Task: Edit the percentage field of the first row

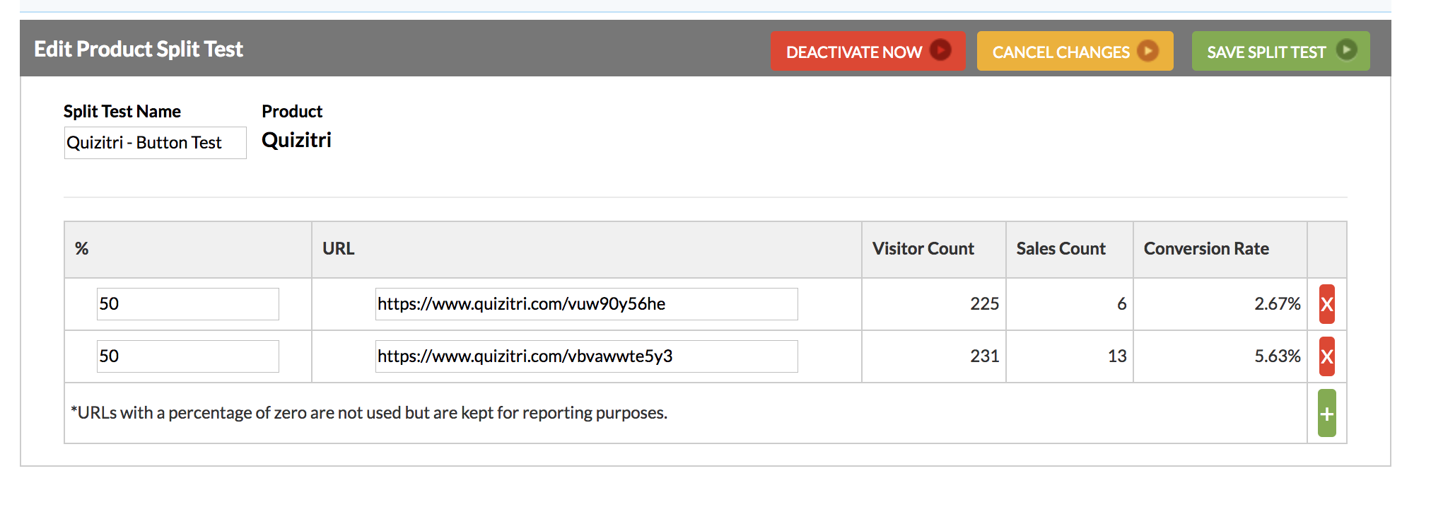Action: (187, 304)
